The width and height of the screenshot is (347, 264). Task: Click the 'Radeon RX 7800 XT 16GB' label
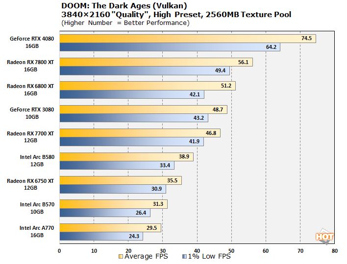tap(30, 66)
